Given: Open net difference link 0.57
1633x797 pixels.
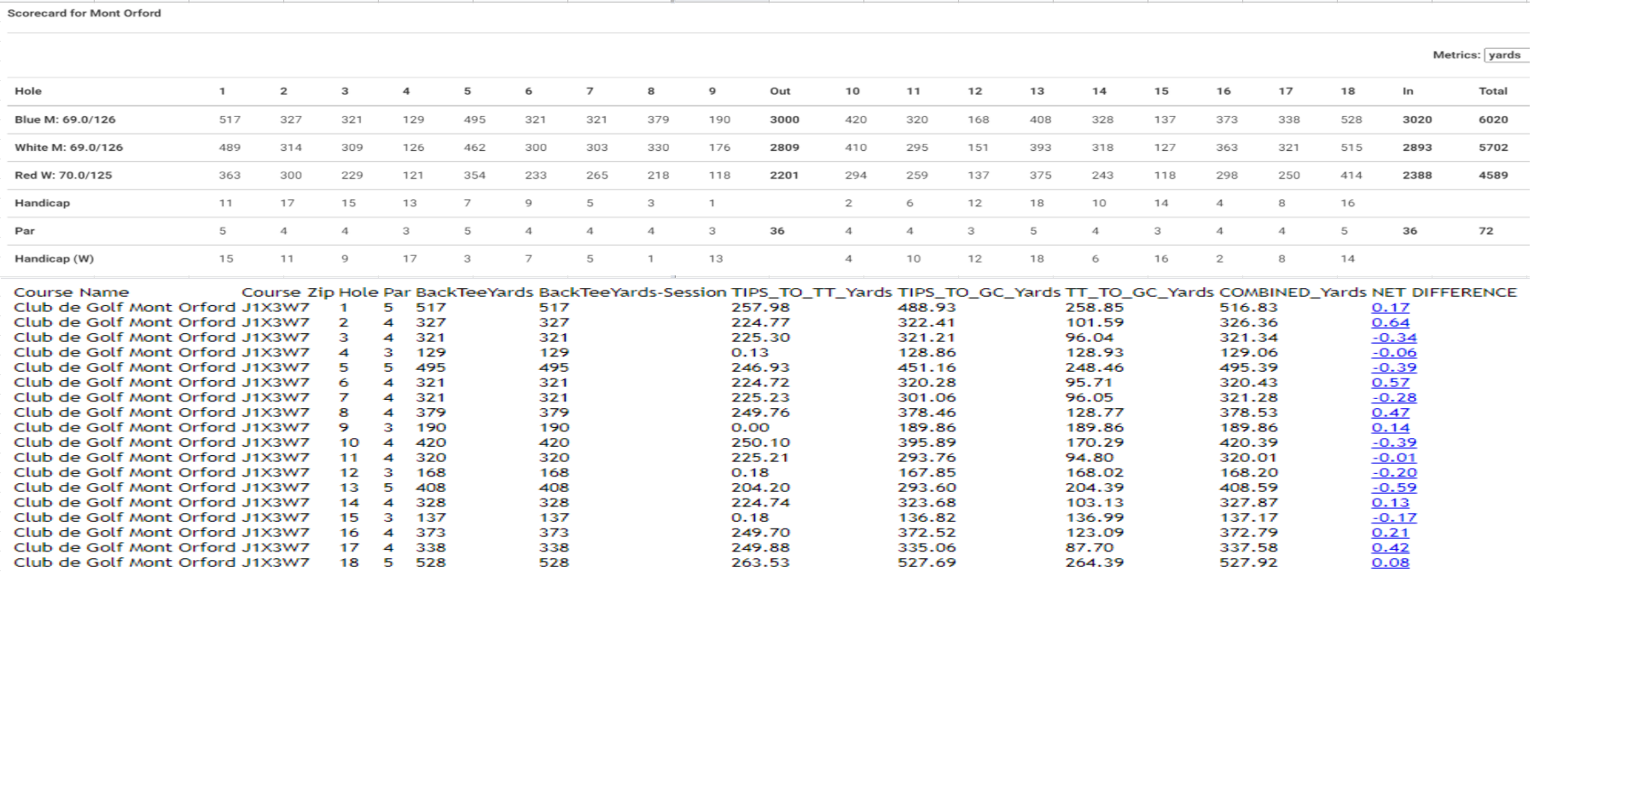Looking at the screenshot, I should (x=1390, y=383).
